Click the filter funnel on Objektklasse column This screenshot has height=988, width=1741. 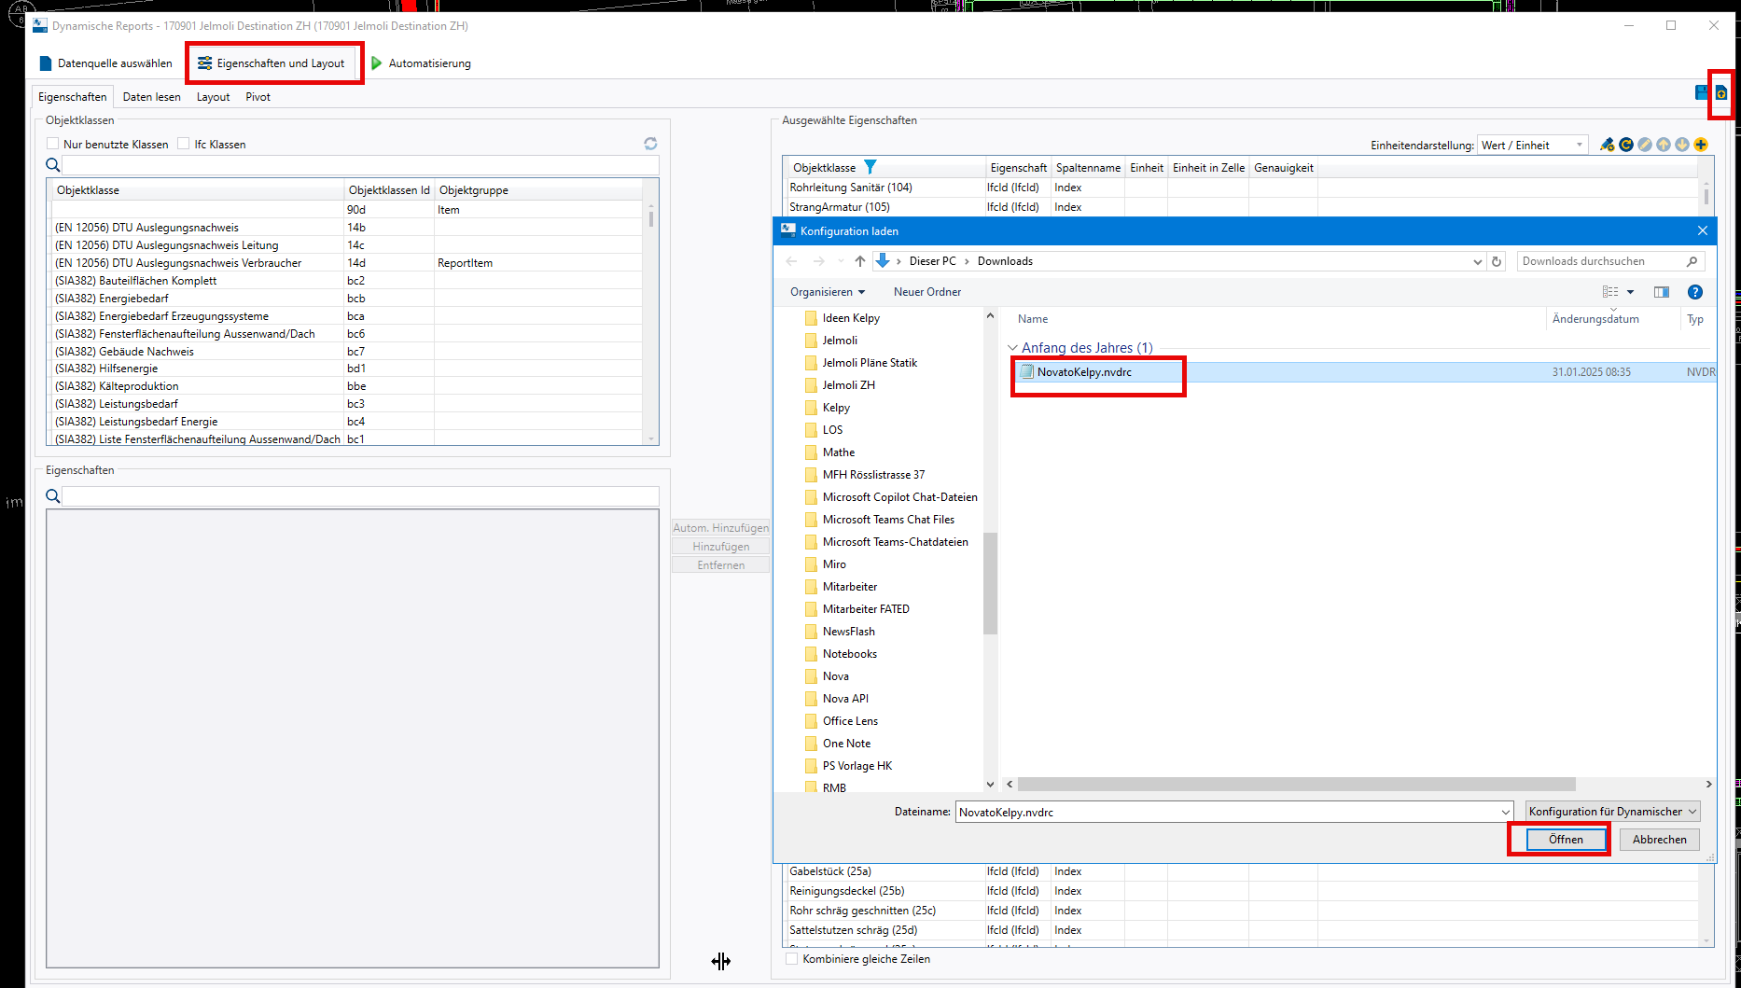[x=870, y=167]
